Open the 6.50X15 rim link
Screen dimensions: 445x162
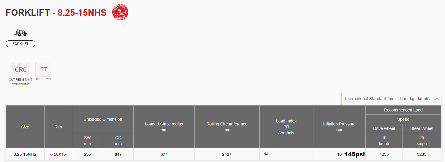tap(58, 154)
